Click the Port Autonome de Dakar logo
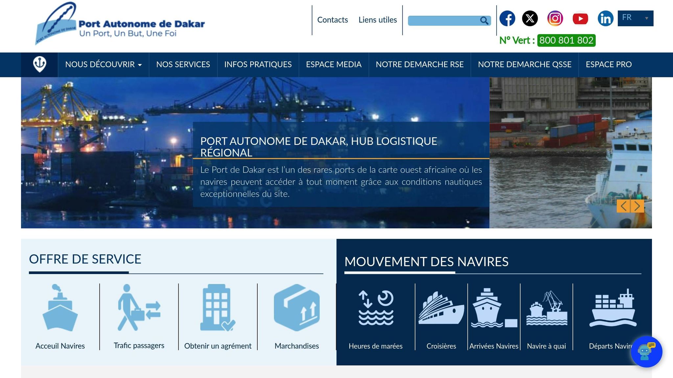This screenshot has height=378, width=673. click(120, 24)
